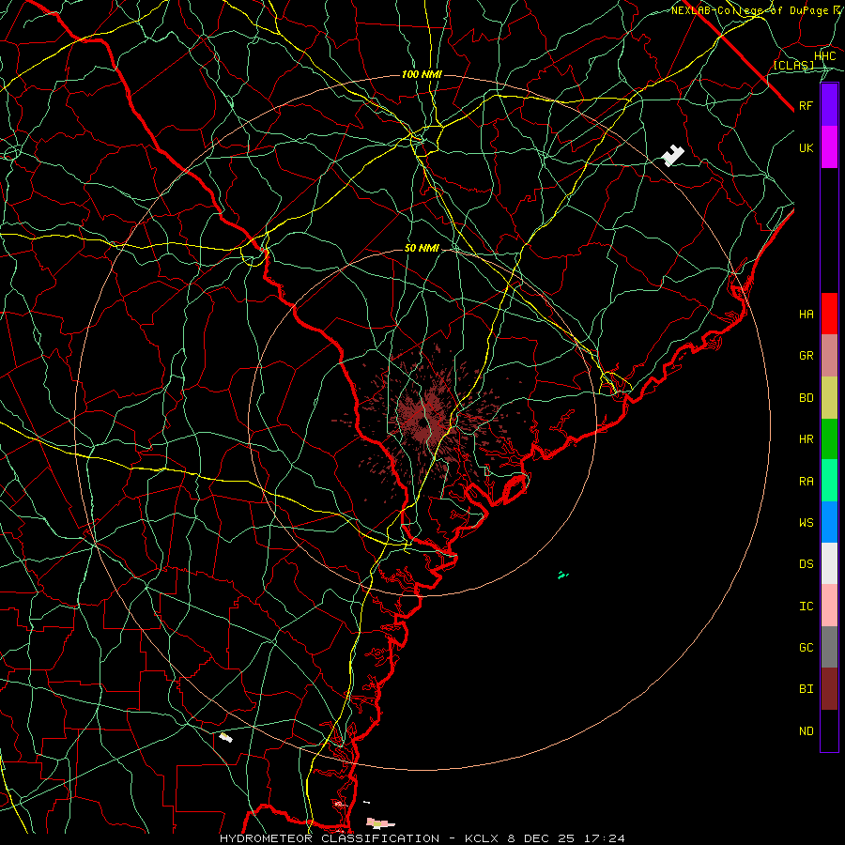845x845 pixels.
Task: Click the small green rain echo offshore
Action: [563, 575]
